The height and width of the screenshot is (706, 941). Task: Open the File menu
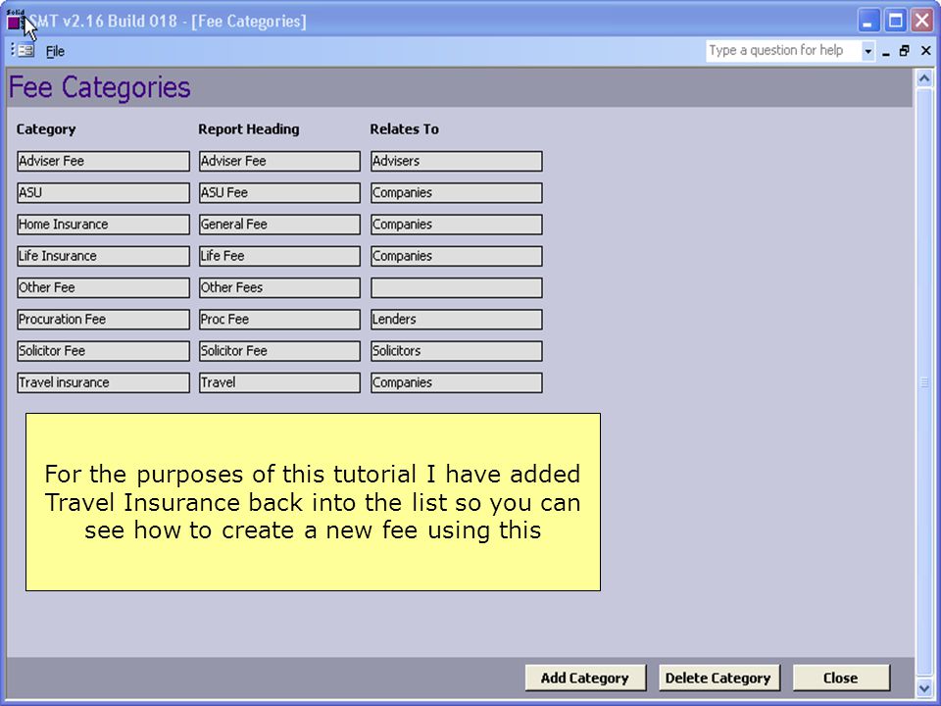click(55, 51)
